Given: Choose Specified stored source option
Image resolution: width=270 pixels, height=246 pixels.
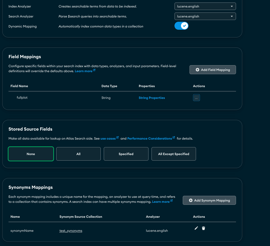Looking at the screenshot, I should coord(126,154).
